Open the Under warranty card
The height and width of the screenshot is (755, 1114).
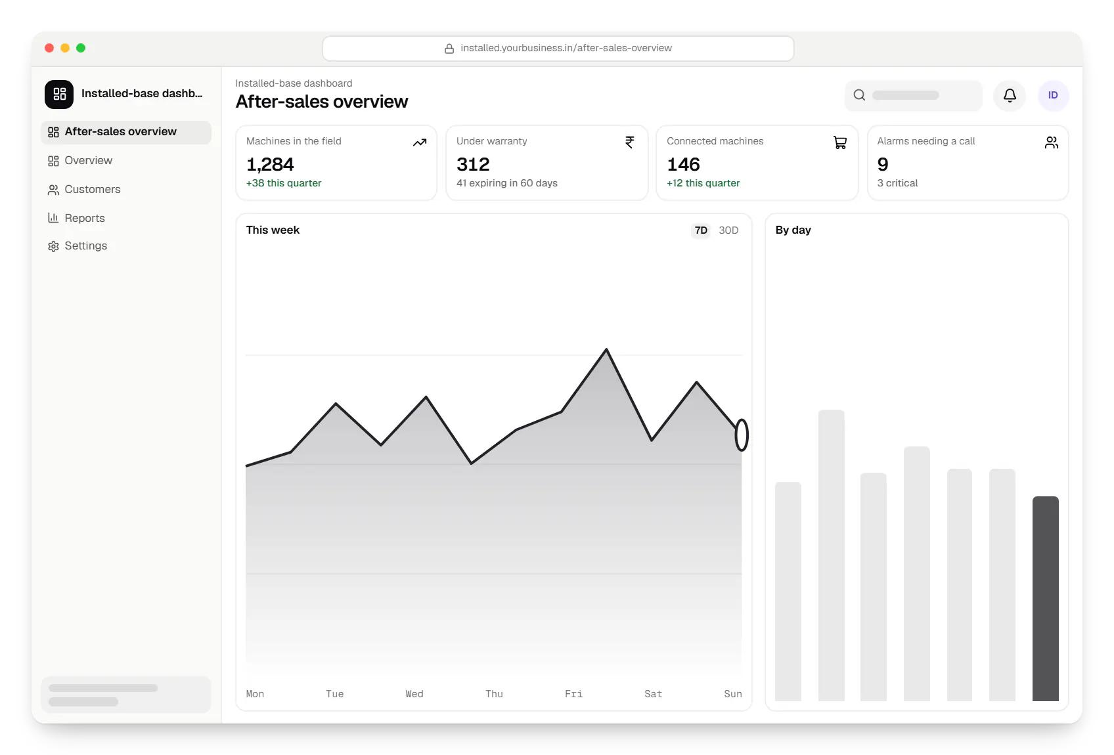point(546,163)
